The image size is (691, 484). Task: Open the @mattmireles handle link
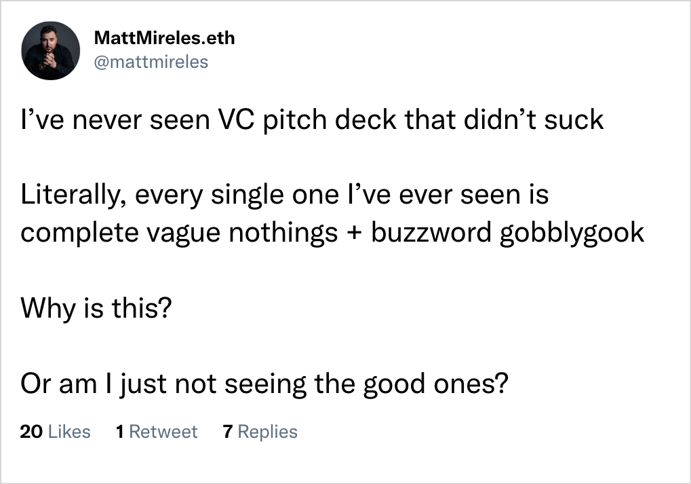[x=151, y=62]
